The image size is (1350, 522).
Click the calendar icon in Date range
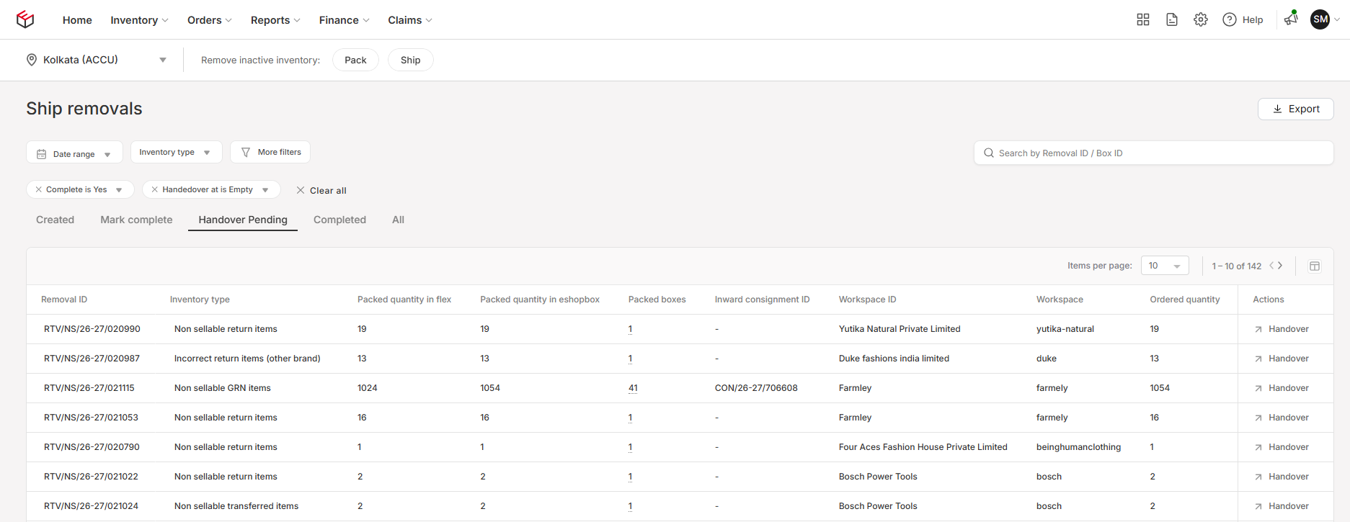(42, 154)
